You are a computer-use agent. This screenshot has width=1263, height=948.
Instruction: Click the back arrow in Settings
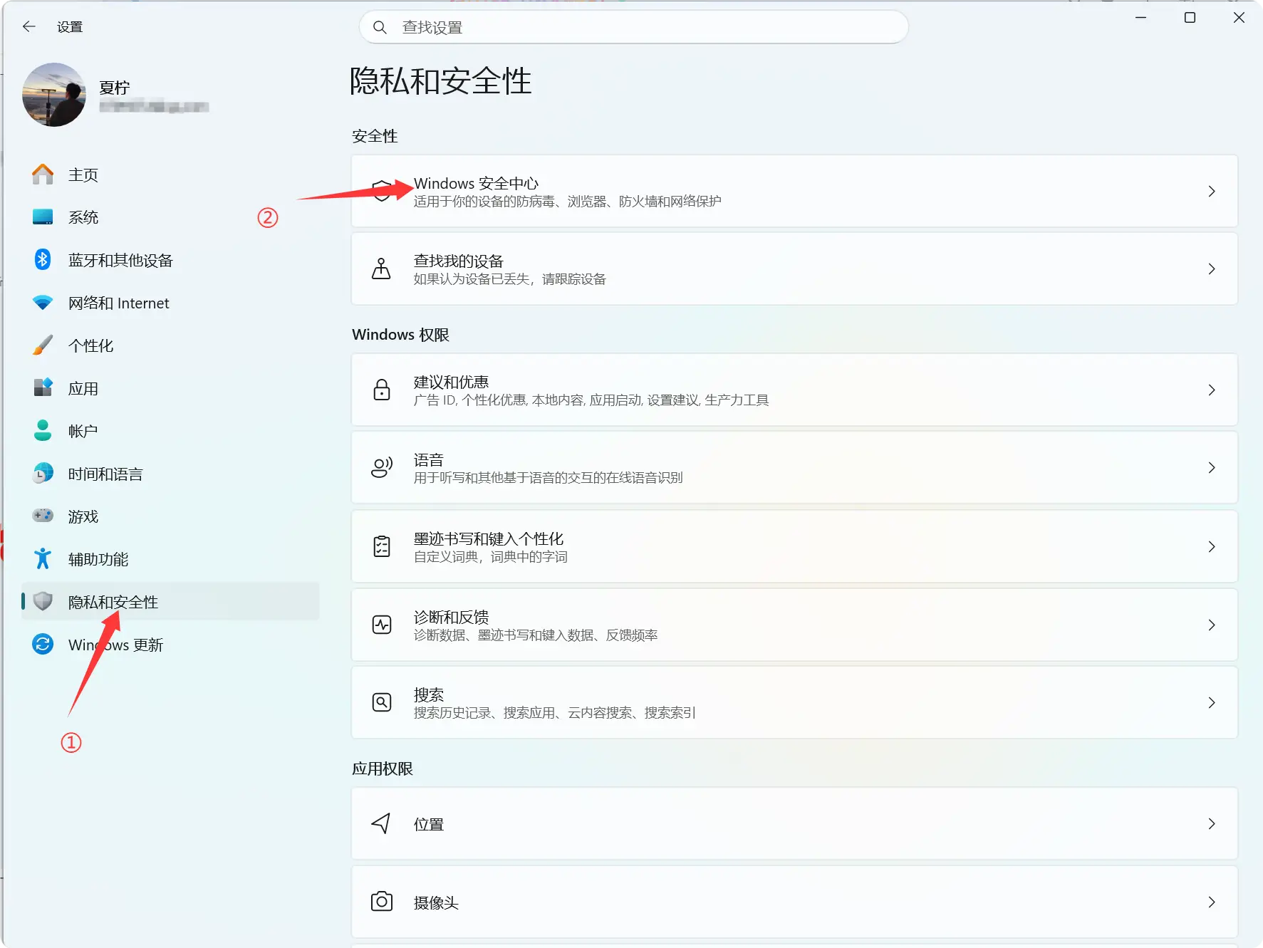29,27
